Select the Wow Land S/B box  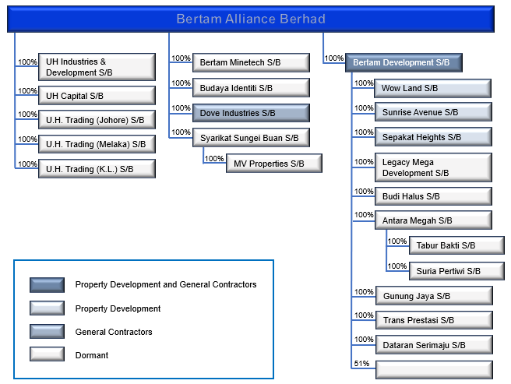433,88
